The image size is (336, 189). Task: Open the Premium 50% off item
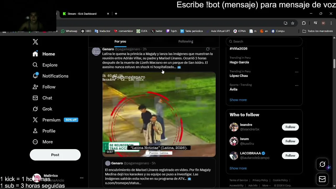tap(55, 120)
